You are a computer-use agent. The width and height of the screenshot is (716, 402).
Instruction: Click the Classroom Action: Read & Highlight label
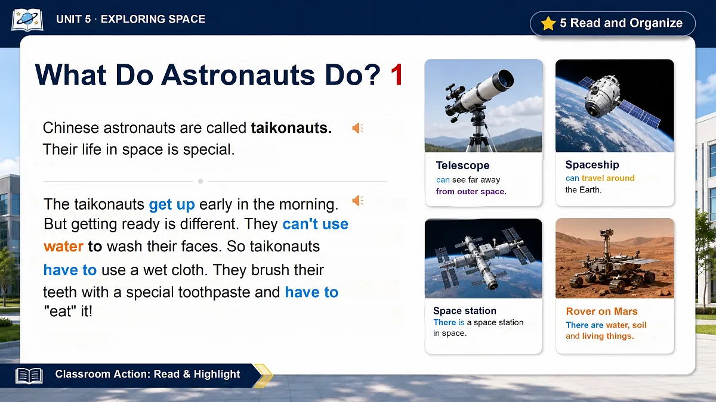coord(147,375)
